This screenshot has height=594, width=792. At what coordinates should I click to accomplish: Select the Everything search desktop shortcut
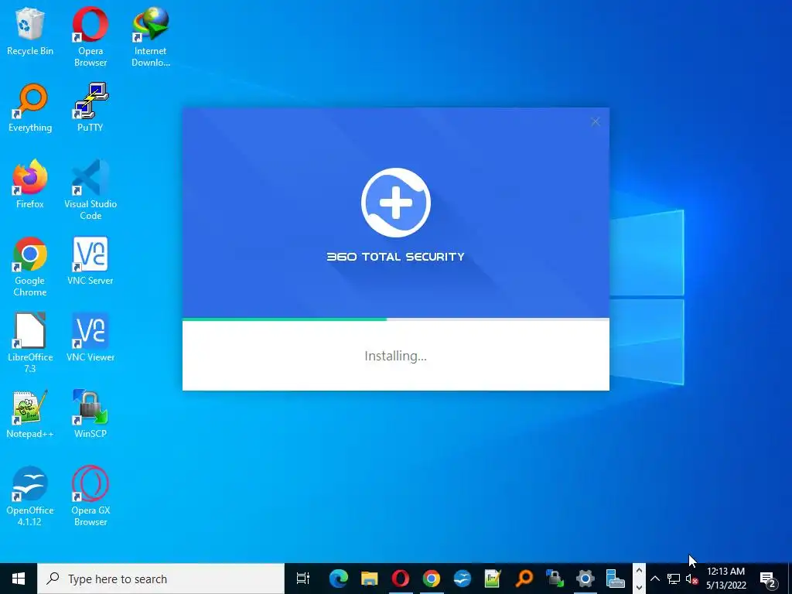click(x=30, y=108)
